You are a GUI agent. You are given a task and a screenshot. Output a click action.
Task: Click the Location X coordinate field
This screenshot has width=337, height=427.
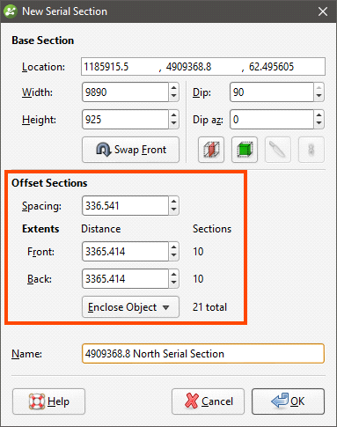tap(121, 67)
